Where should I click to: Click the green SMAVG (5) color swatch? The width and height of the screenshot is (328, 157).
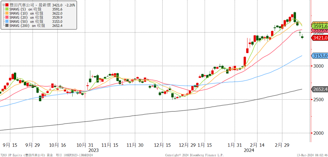7,9
